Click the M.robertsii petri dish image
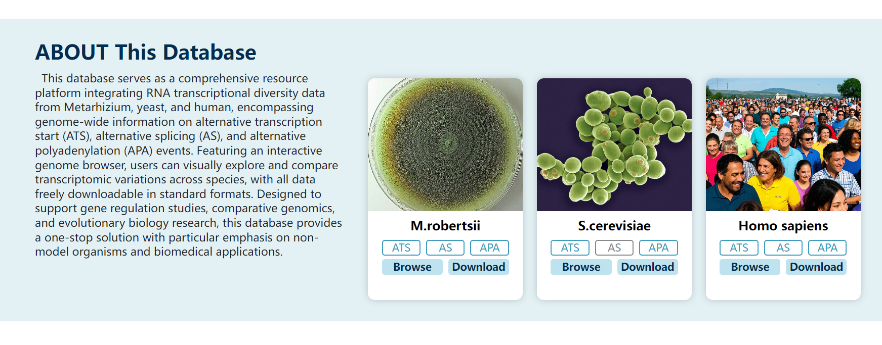882x345 pixels. click(x=445, y=144)
